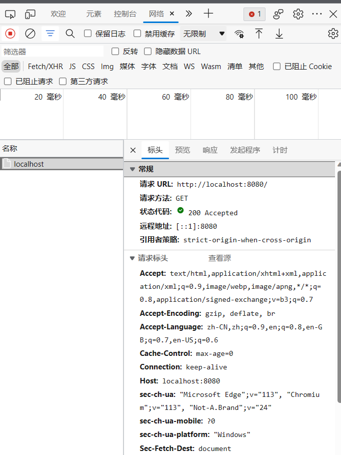Toggle 第三方请求 checkbox

click(x=62, y=81)
